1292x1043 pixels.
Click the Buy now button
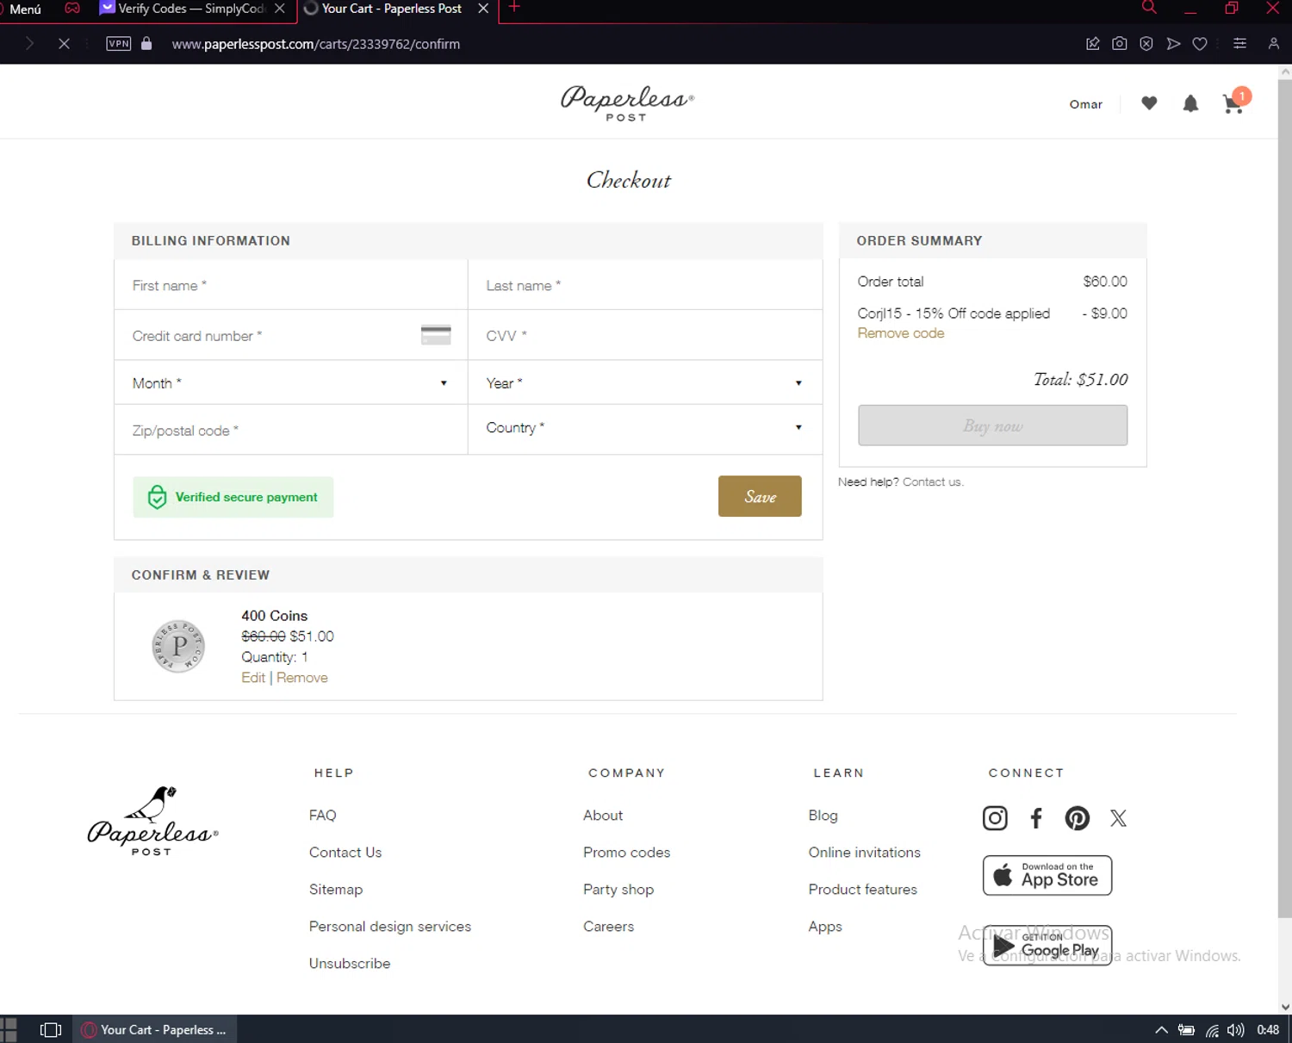992,425
